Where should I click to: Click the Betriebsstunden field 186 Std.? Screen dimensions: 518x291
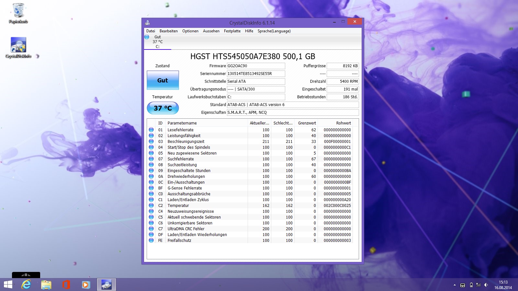(343, 97)
